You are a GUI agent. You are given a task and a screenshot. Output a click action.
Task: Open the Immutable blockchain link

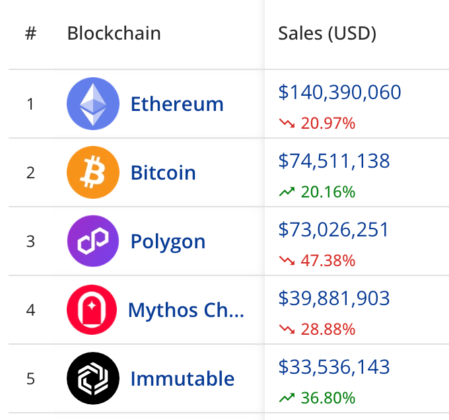click(x=182, y=378)
